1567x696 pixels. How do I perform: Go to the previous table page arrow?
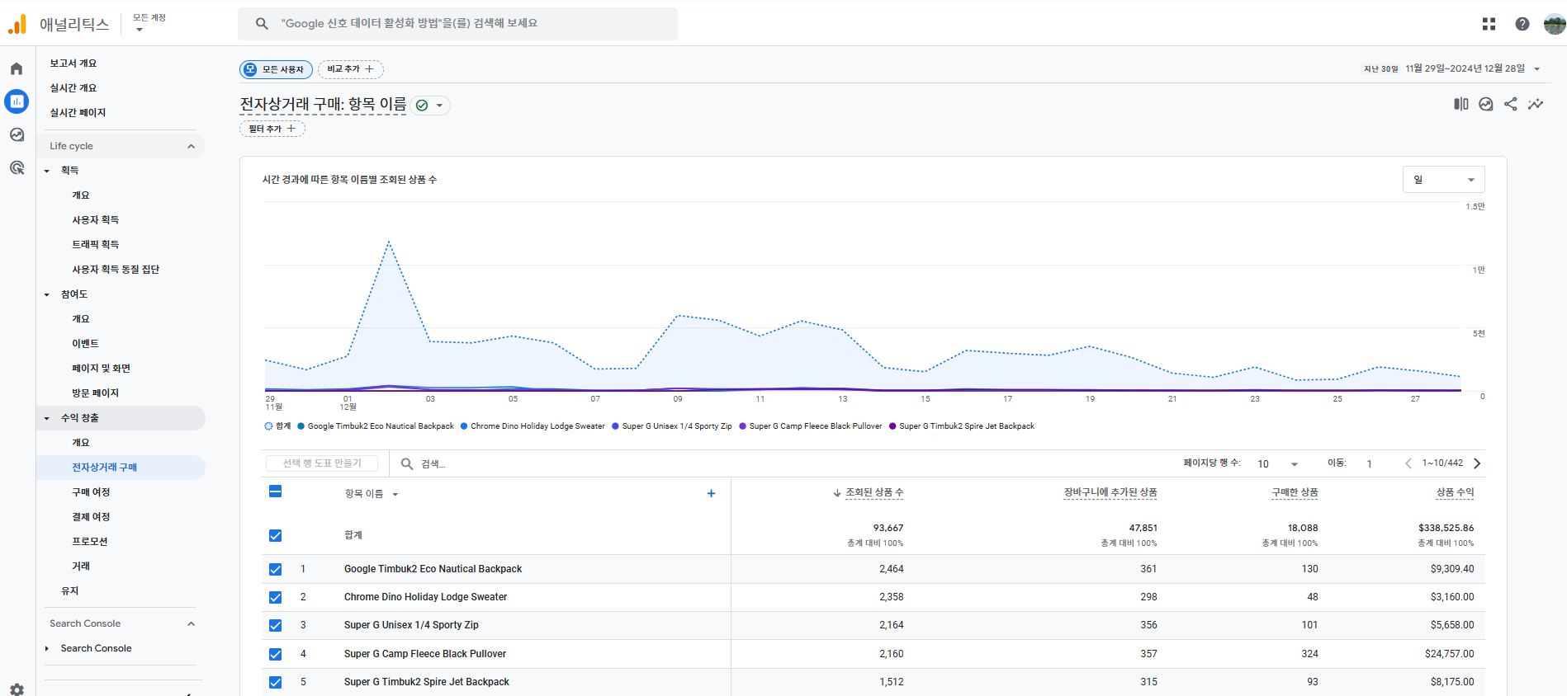click(1408, 463)
